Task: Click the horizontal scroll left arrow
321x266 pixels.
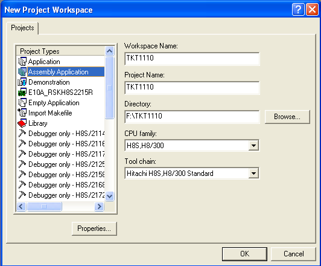Action: (x=21, y=206)
